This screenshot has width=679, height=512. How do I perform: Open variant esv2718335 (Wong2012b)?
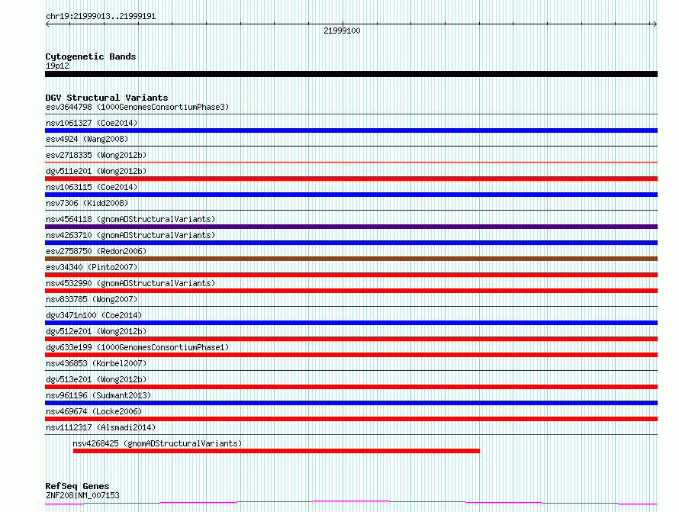click(x=96, y=155)
